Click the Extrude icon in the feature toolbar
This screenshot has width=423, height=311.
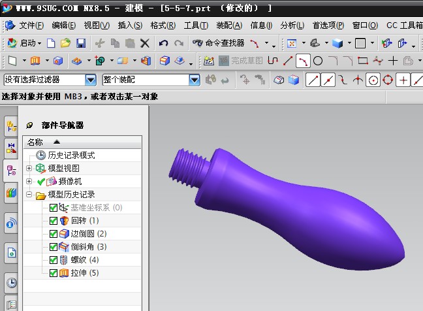click(x=35, y=61)
